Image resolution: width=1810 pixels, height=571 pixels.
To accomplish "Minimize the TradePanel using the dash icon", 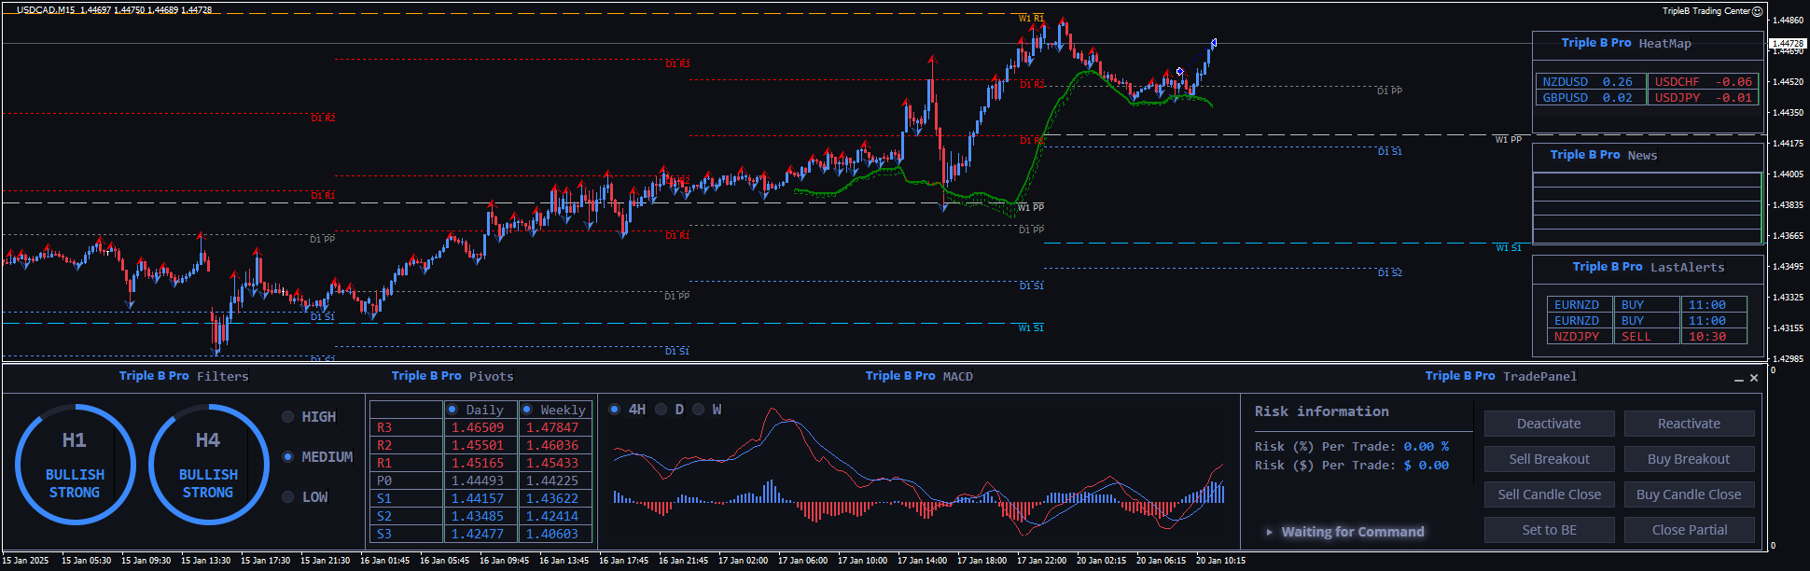I will [x=1738, y=379].
